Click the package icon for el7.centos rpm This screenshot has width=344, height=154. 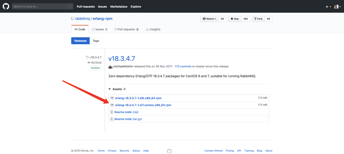[x=112, y=105]
